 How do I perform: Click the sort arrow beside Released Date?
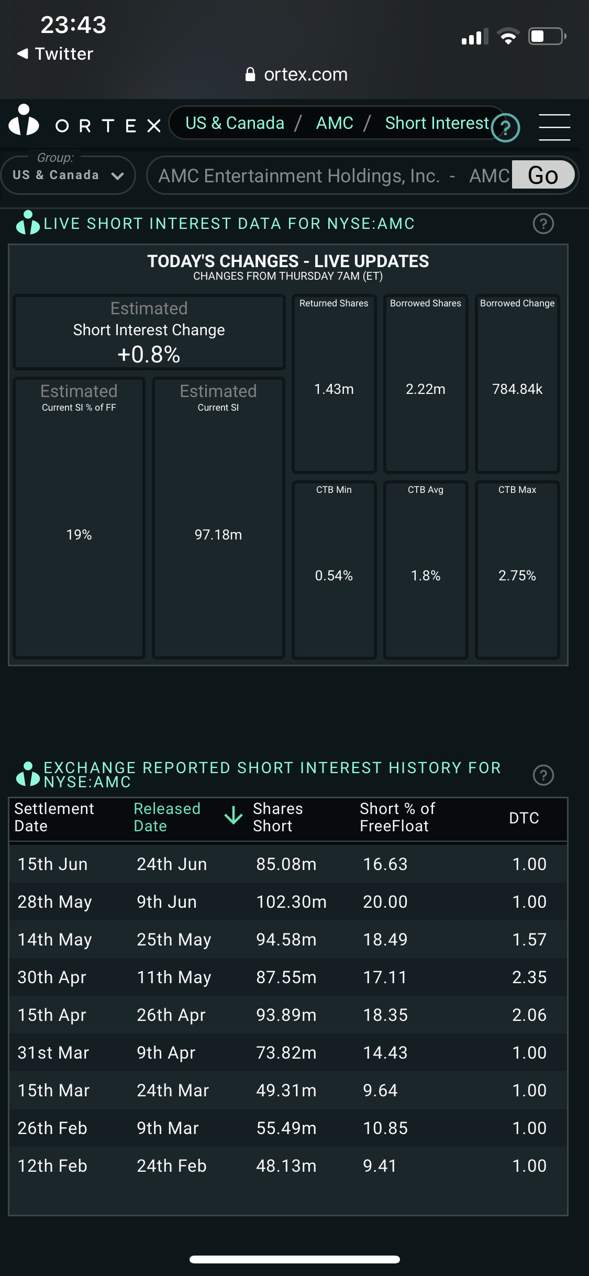[x=233, y=816]
